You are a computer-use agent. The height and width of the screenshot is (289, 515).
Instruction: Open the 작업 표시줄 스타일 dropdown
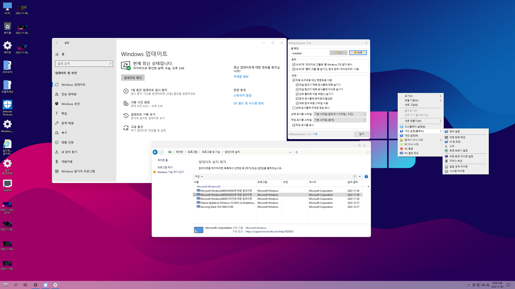pyautogui.click(x=340, y=120)
